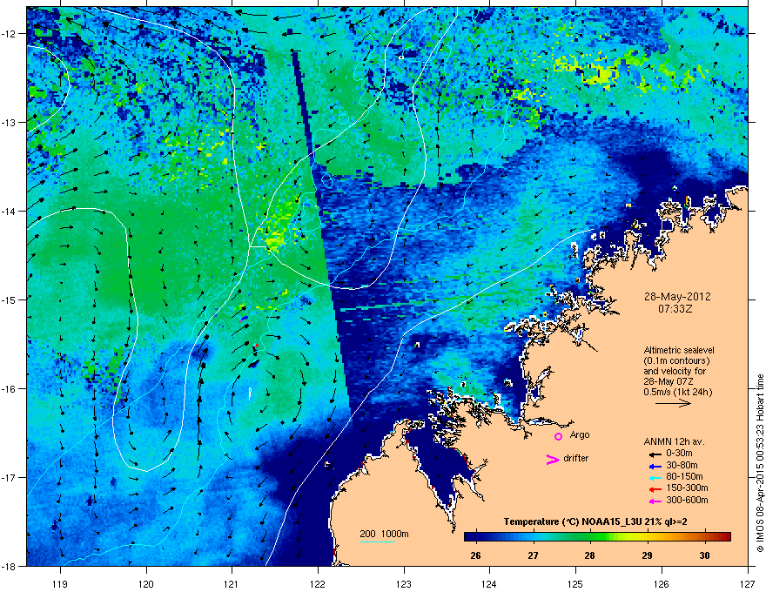This screenshot has height=592, width=766.
Task: Click the '300-600m' depth label
Action: click(x=687, y=500)
